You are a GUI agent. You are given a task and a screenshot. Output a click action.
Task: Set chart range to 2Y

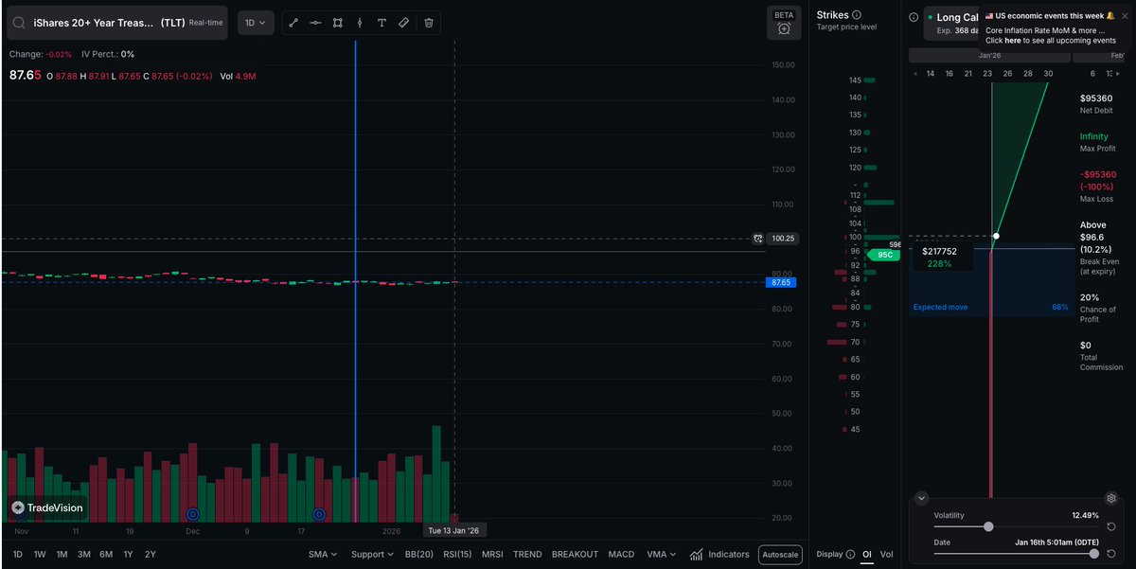pyautogui.click(x=150, y=555)
